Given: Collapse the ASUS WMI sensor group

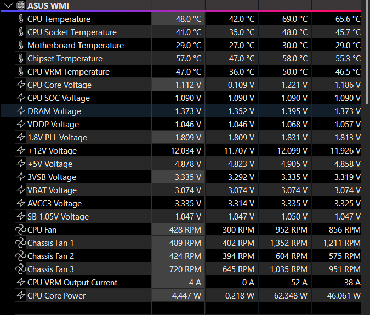Looking at the screenshot, I should click(8, 5).
